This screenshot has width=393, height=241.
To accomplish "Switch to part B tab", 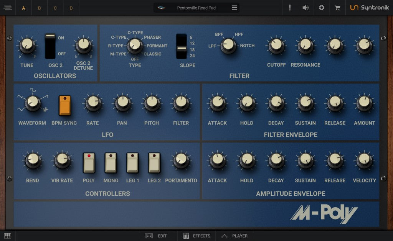I will click(x=39, y=8).
